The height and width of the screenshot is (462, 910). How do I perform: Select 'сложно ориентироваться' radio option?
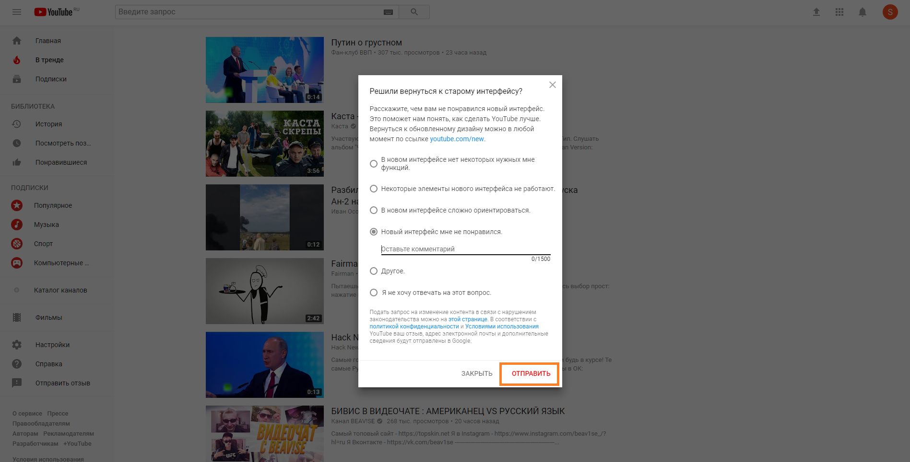374,210
